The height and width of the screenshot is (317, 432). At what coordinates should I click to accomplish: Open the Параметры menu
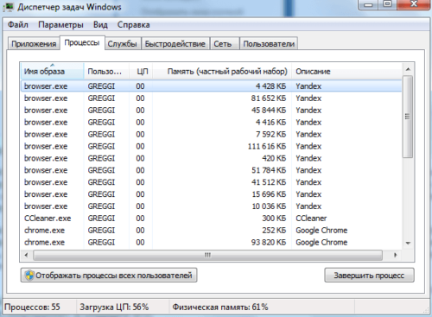[x=60, y=24]
